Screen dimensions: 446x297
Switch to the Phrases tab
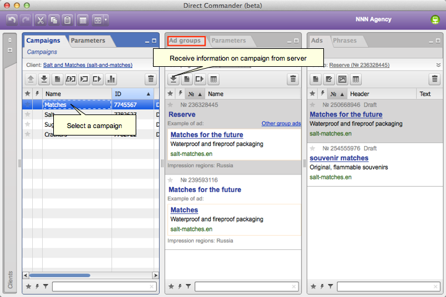[x=345, y=40]
